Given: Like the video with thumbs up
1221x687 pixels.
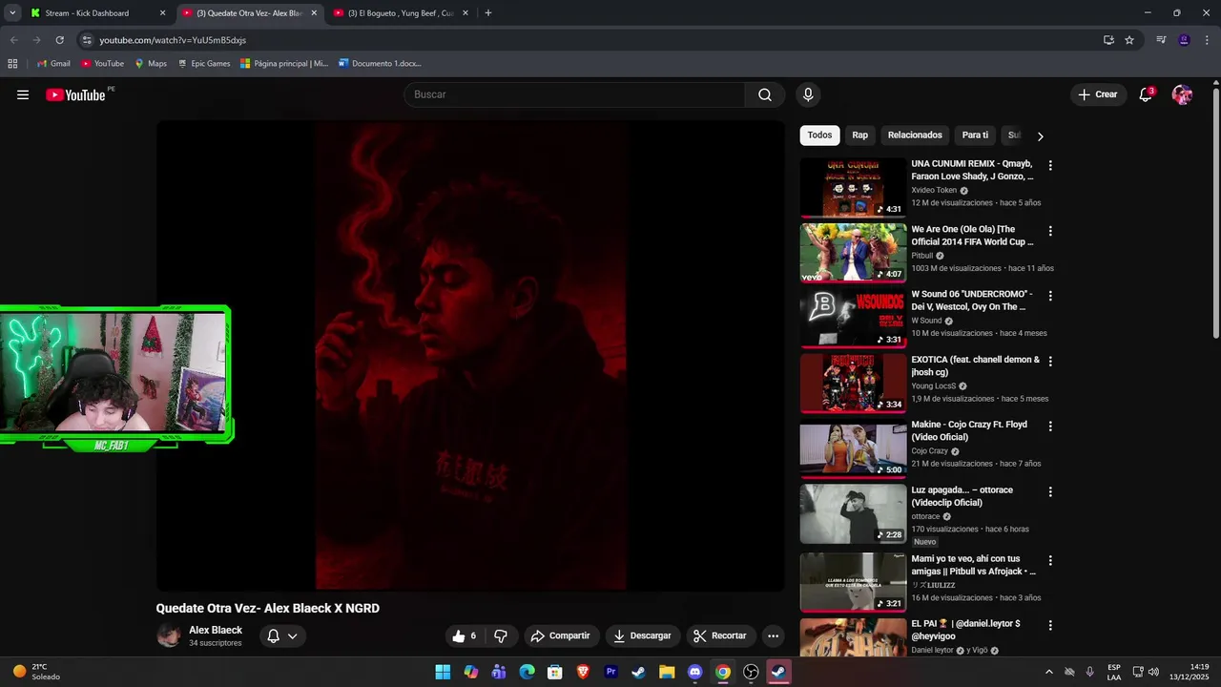Looking at the screenshot, I should pyautogui.click(x=464, y=635).
